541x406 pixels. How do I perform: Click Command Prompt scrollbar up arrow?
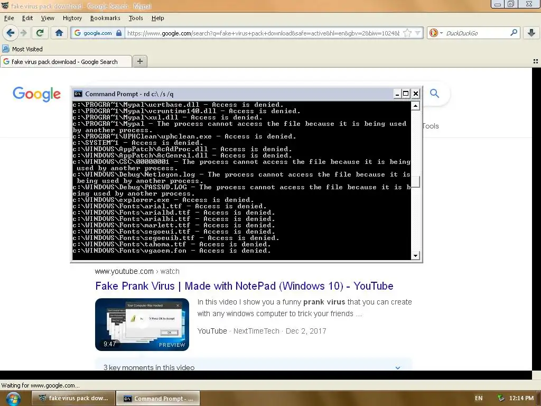[x=415, y=105]
